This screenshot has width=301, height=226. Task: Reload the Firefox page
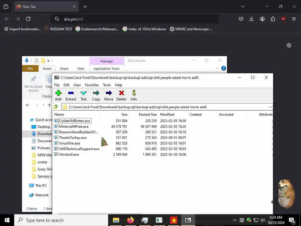(28, 19)
